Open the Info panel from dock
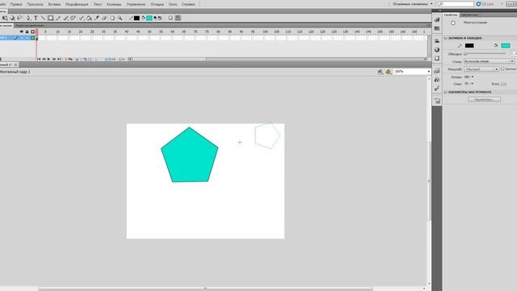Viewport: 517px width, 291px height. pos(437,50)
